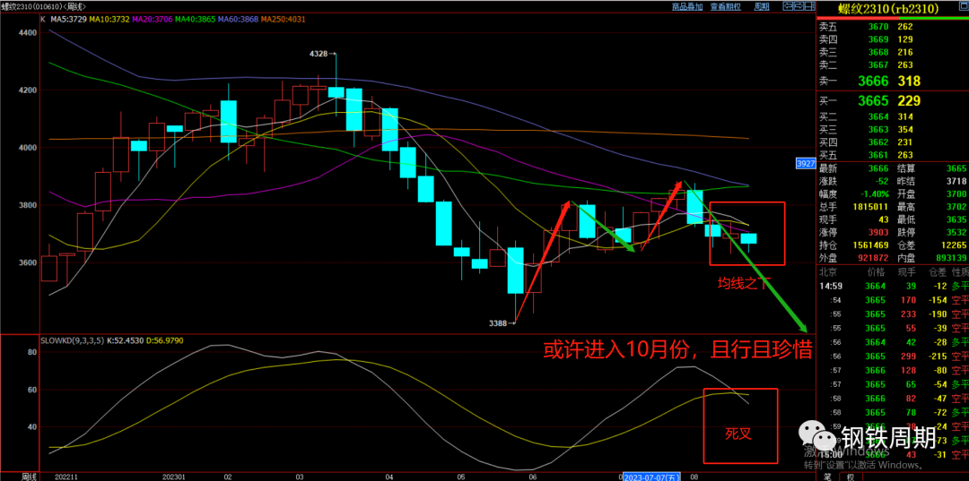This screenshot has width=969, height=481.
Task: Select the 买五 3661 order row
Action: click(893, 155)
